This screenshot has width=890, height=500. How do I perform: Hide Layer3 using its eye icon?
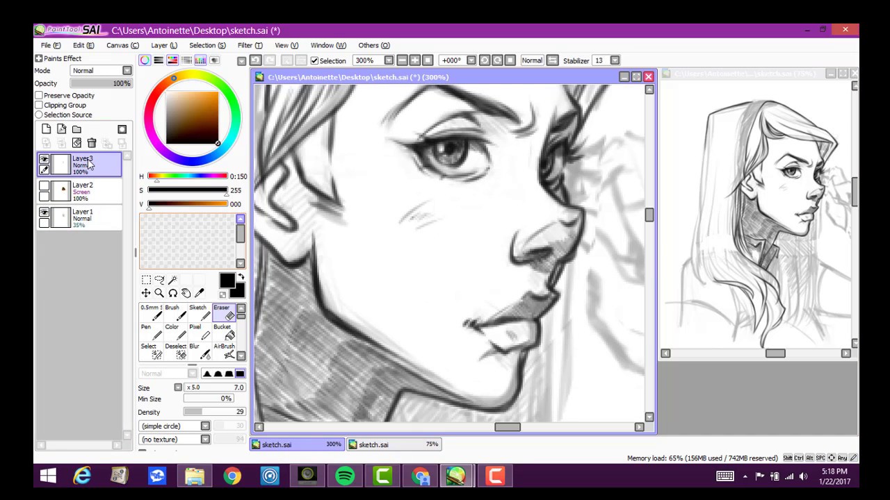click(x=44, y=160)
